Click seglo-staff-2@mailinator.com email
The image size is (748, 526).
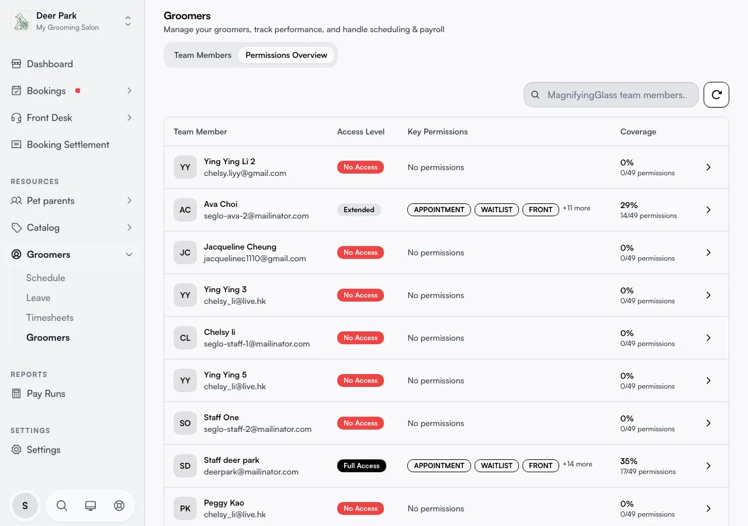[258, 429]
